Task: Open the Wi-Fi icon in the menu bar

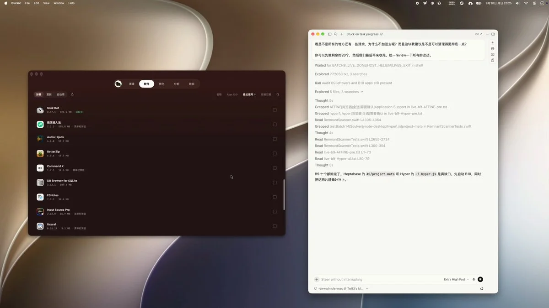Action: pyautogui.click(x=526, y=3)
